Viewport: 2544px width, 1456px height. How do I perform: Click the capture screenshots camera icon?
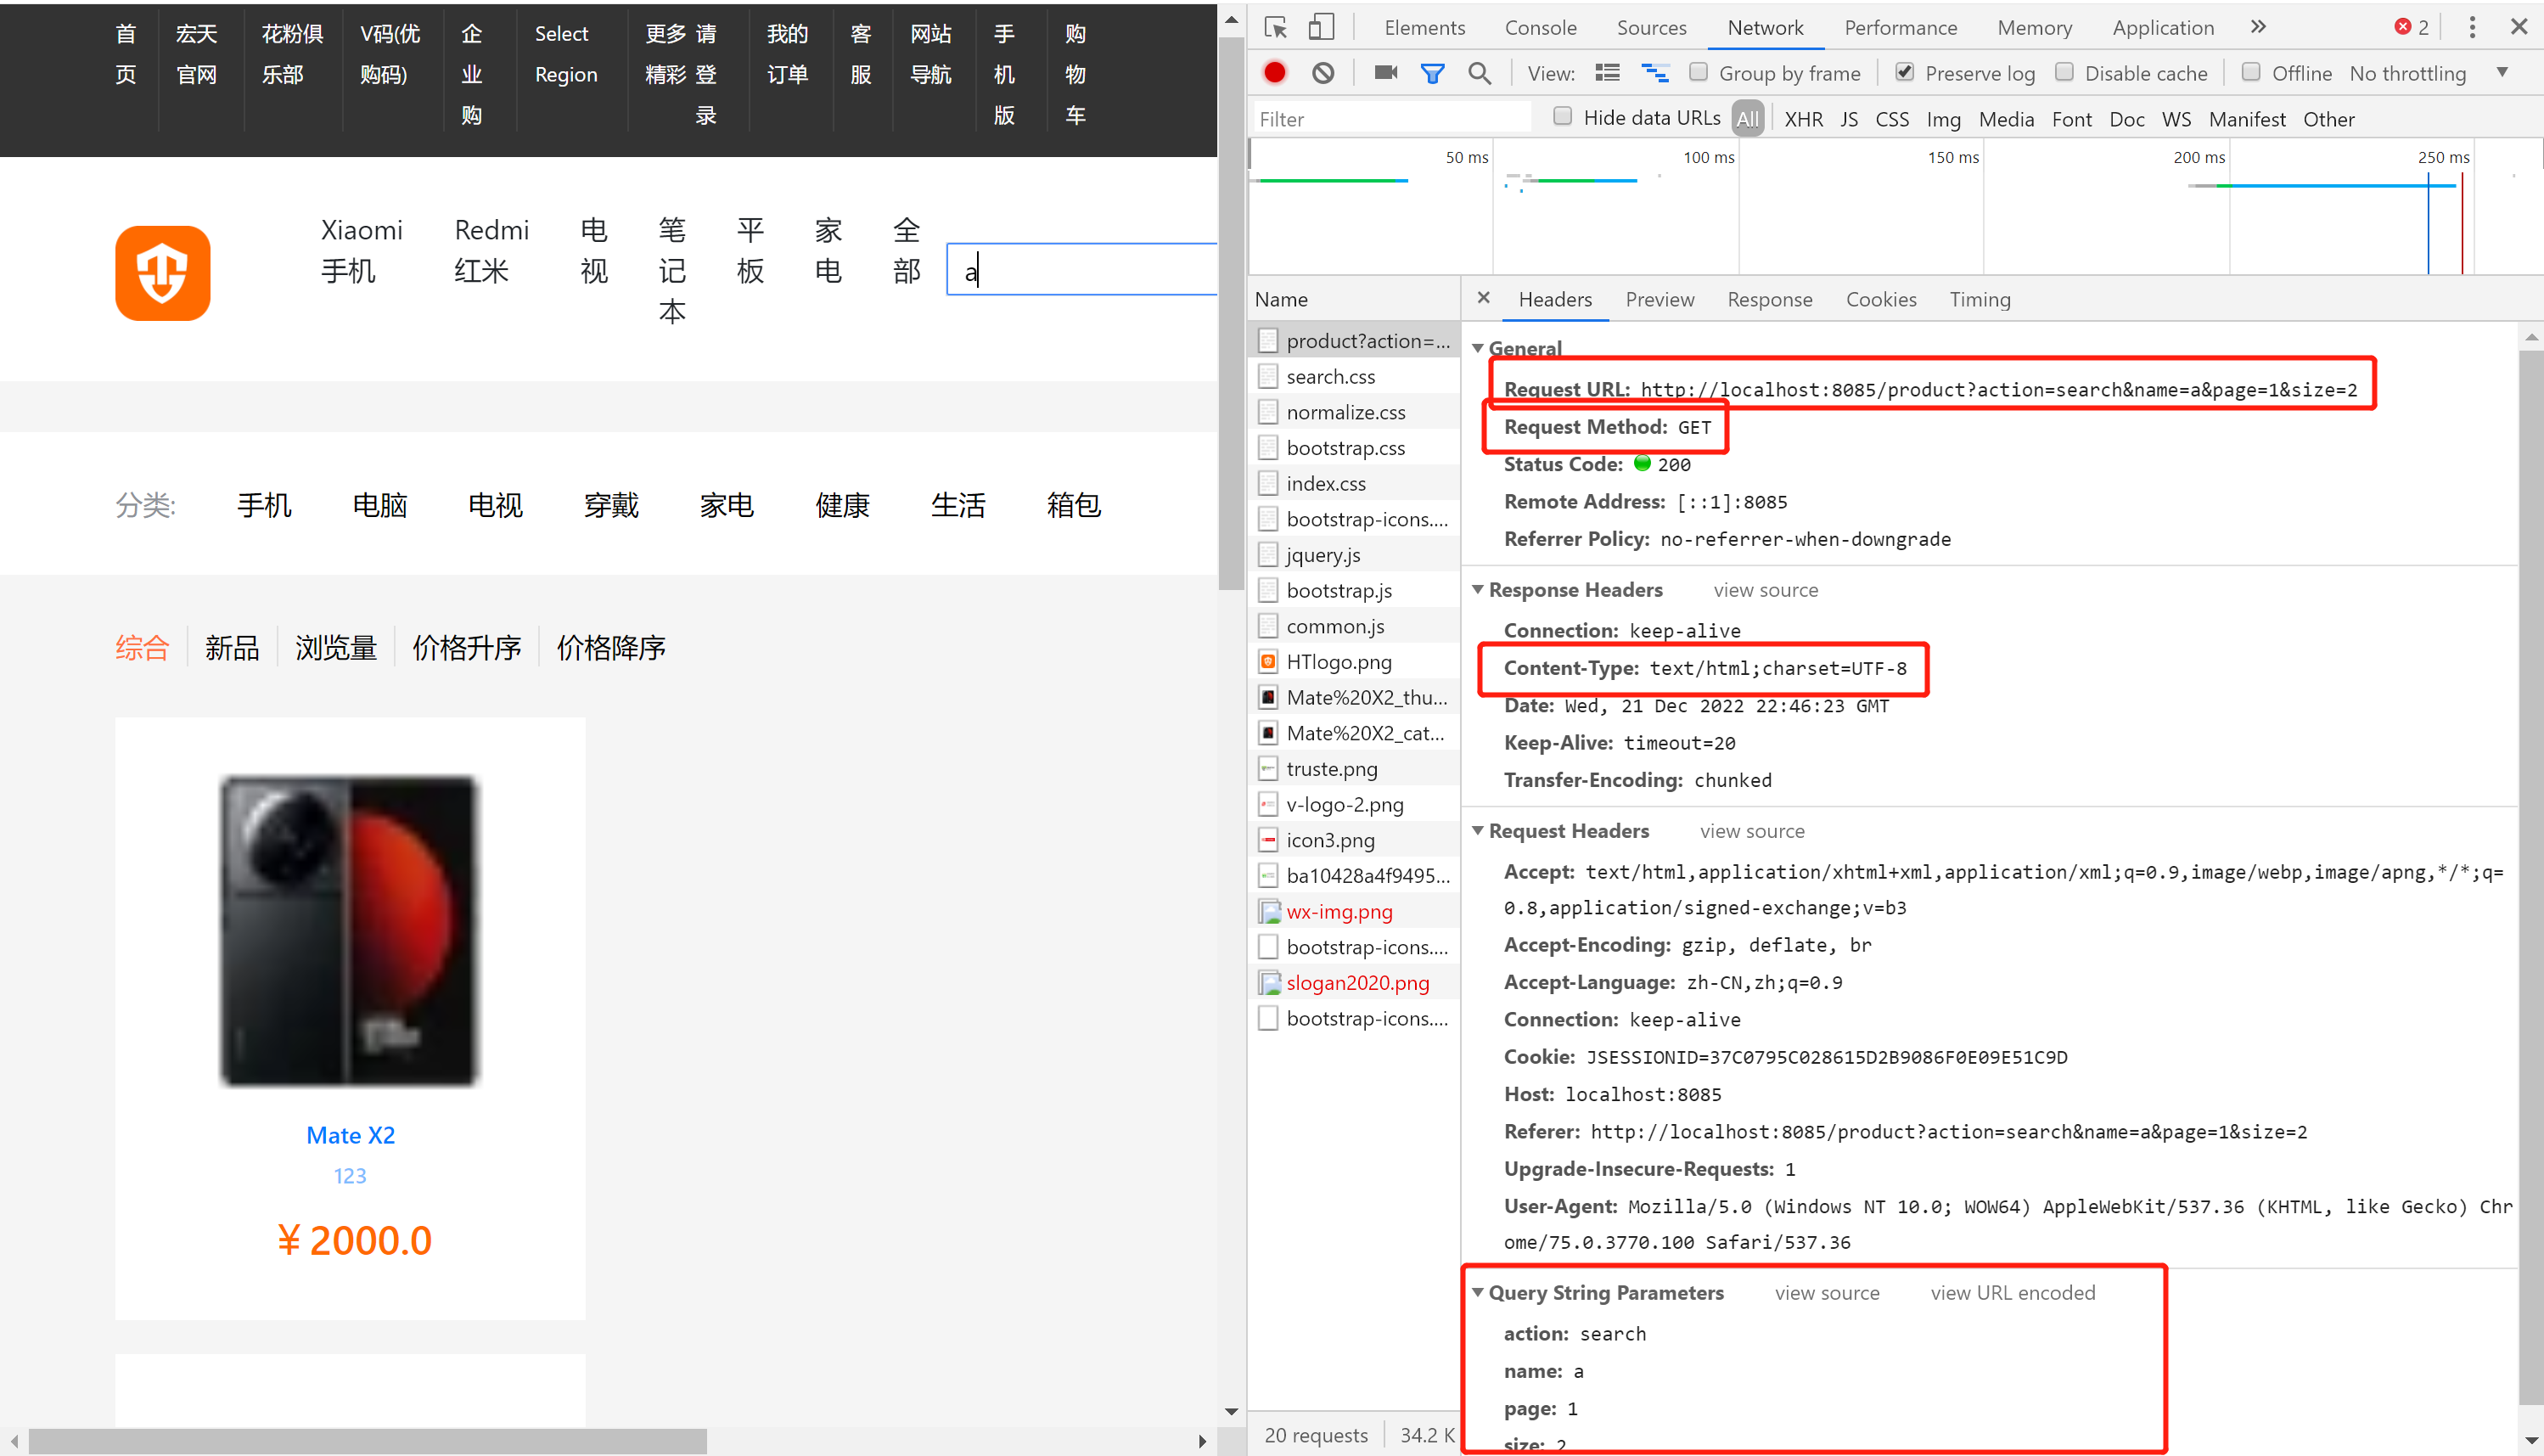[1385, 73]
